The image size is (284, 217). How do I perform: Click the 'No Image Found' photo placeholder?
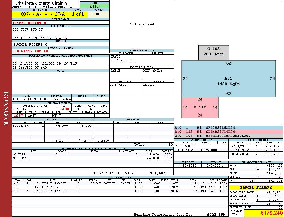pos(142,24)
